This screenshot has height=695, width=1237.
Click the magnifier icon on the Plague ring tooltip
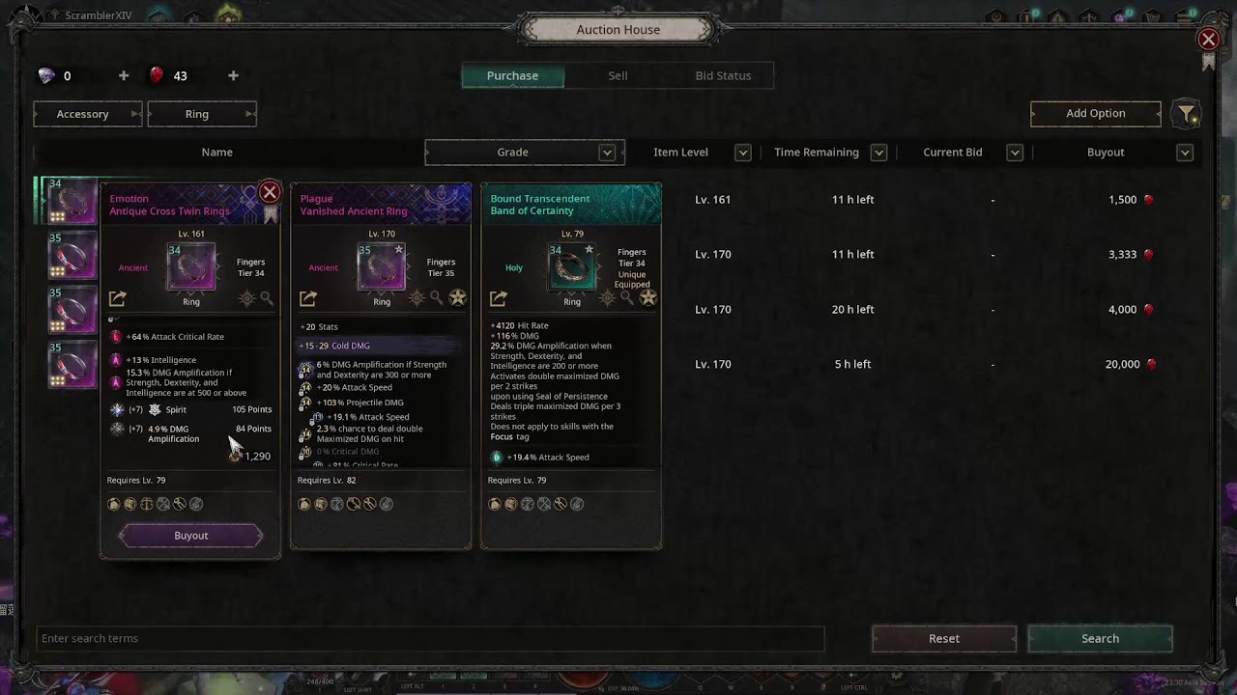(x=437, y=298)
